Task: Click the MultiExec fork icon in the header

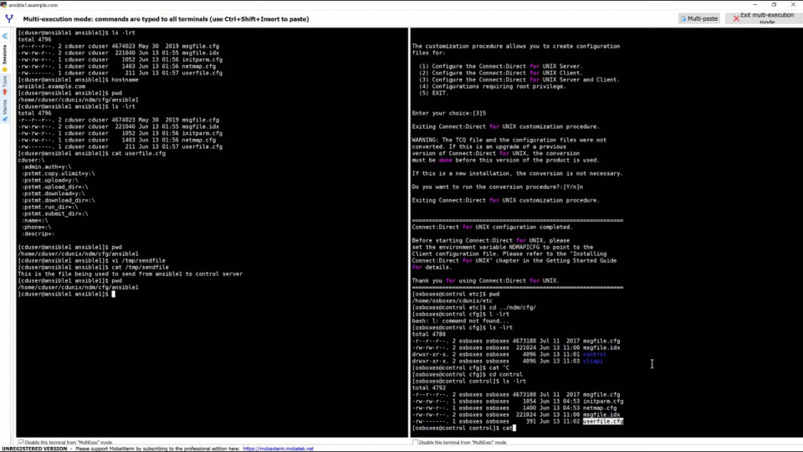Action: pos(8,18)
